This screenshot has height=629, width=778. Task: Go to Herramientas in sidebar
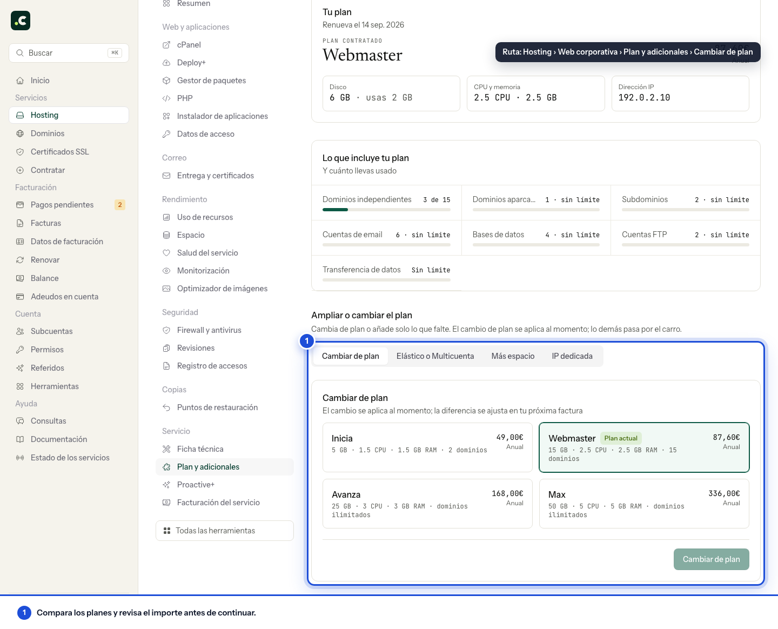pos(69,386)
